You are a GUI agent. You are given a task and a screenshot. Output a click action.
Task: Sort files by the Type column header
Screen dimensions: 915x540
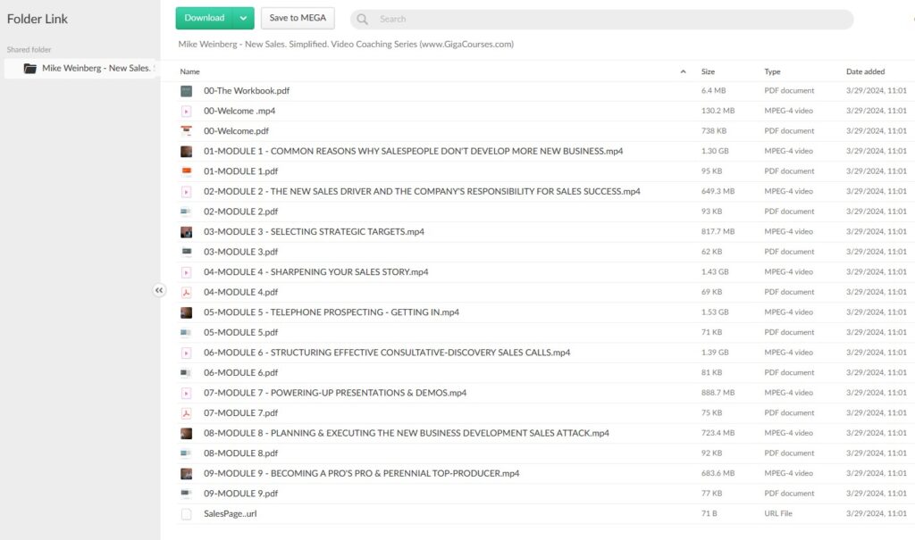(x=772, y=71)
